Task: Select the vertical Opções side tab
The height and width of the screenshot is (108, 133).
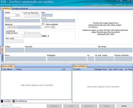Action: point(2,58)
